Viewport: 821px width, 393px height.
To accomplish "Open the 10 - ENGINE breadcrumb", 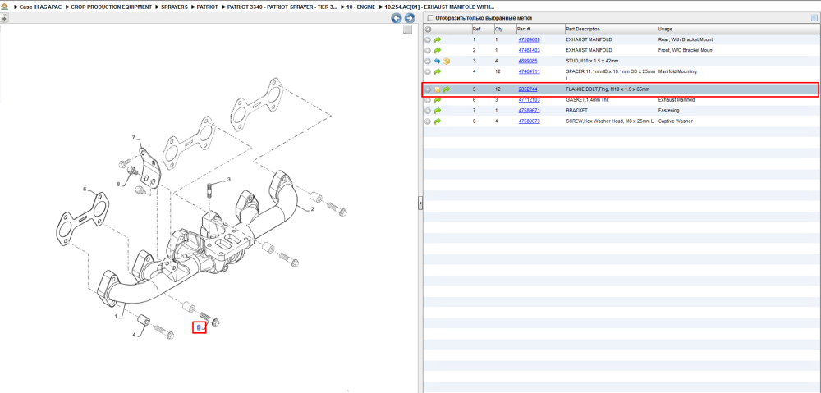I will (x=360, y=7).
